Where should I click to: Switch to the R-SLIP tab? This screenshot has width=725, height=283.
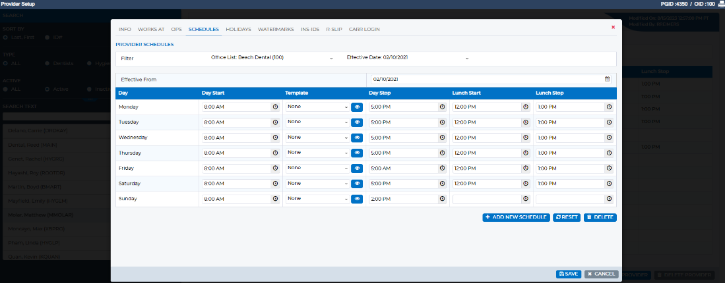[334, 29]
